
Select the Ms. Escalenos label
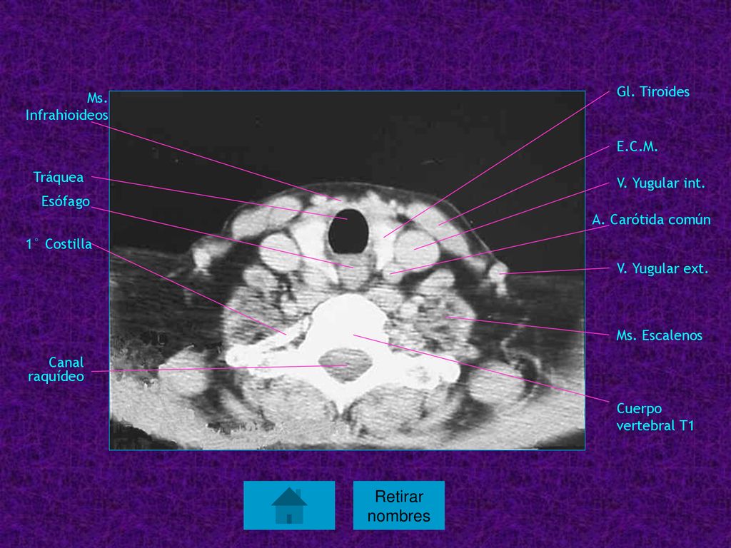pyautogui.click(x=659, y=335)
